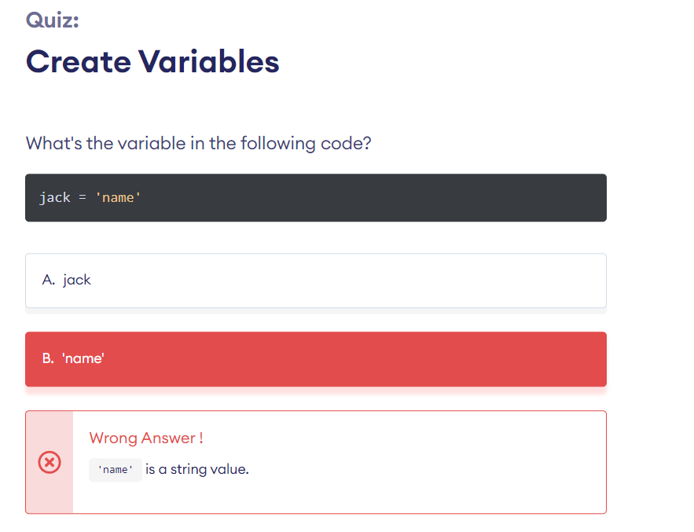This screenshot has width=694, height=532.
Task: Click the pink strip of the feedback box
Action: pyautogui.click(x=50, y=462)
